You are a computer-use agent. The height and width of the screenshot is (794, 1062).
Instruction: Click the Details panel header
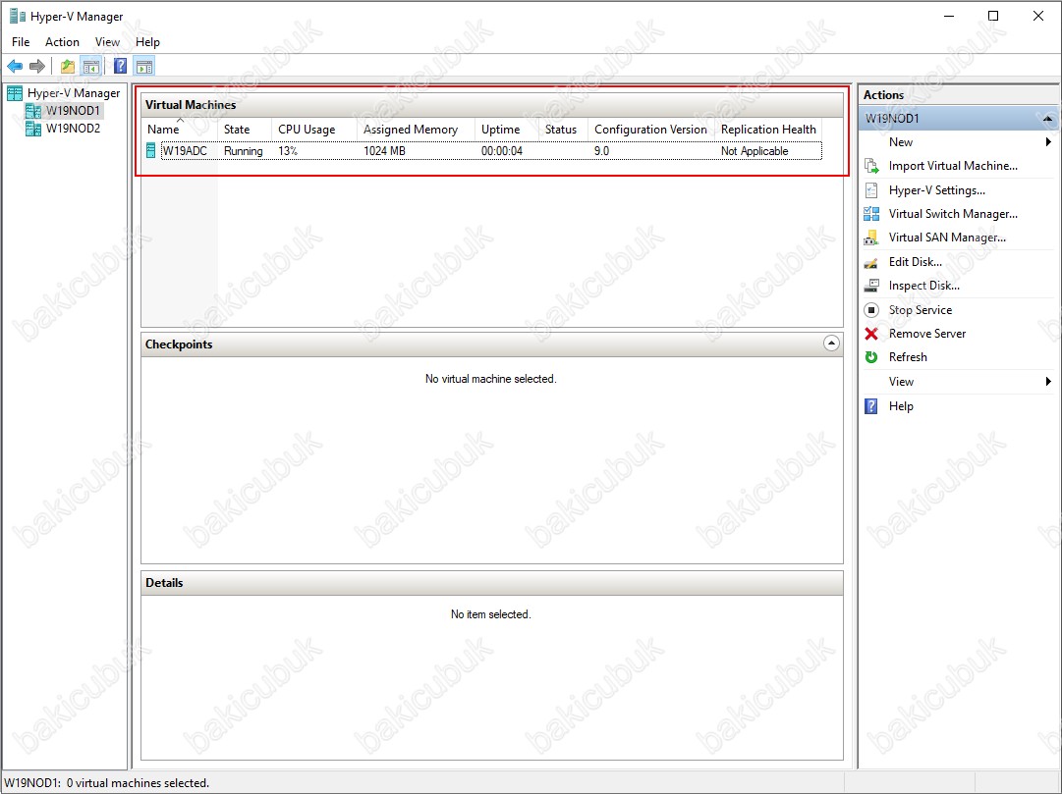coord(492,583)
